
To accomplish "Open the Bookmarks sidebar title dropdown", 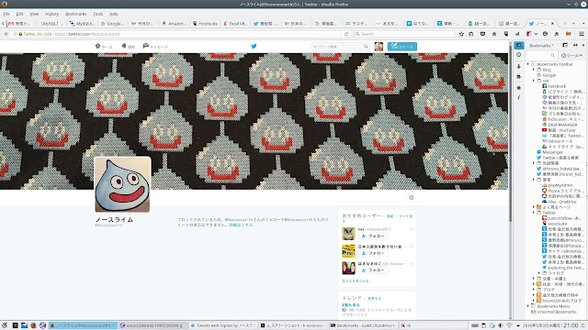I will point(541,45).
